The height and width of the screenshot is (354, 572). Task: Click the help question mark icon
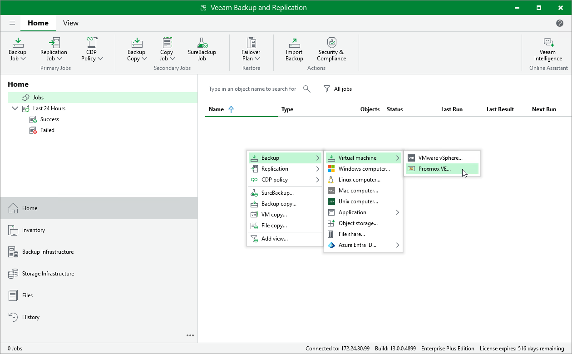point(560,23)
